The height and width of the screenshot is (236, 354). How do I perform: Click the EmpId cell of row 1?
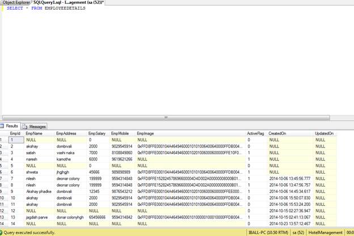[x=16, y=140]
